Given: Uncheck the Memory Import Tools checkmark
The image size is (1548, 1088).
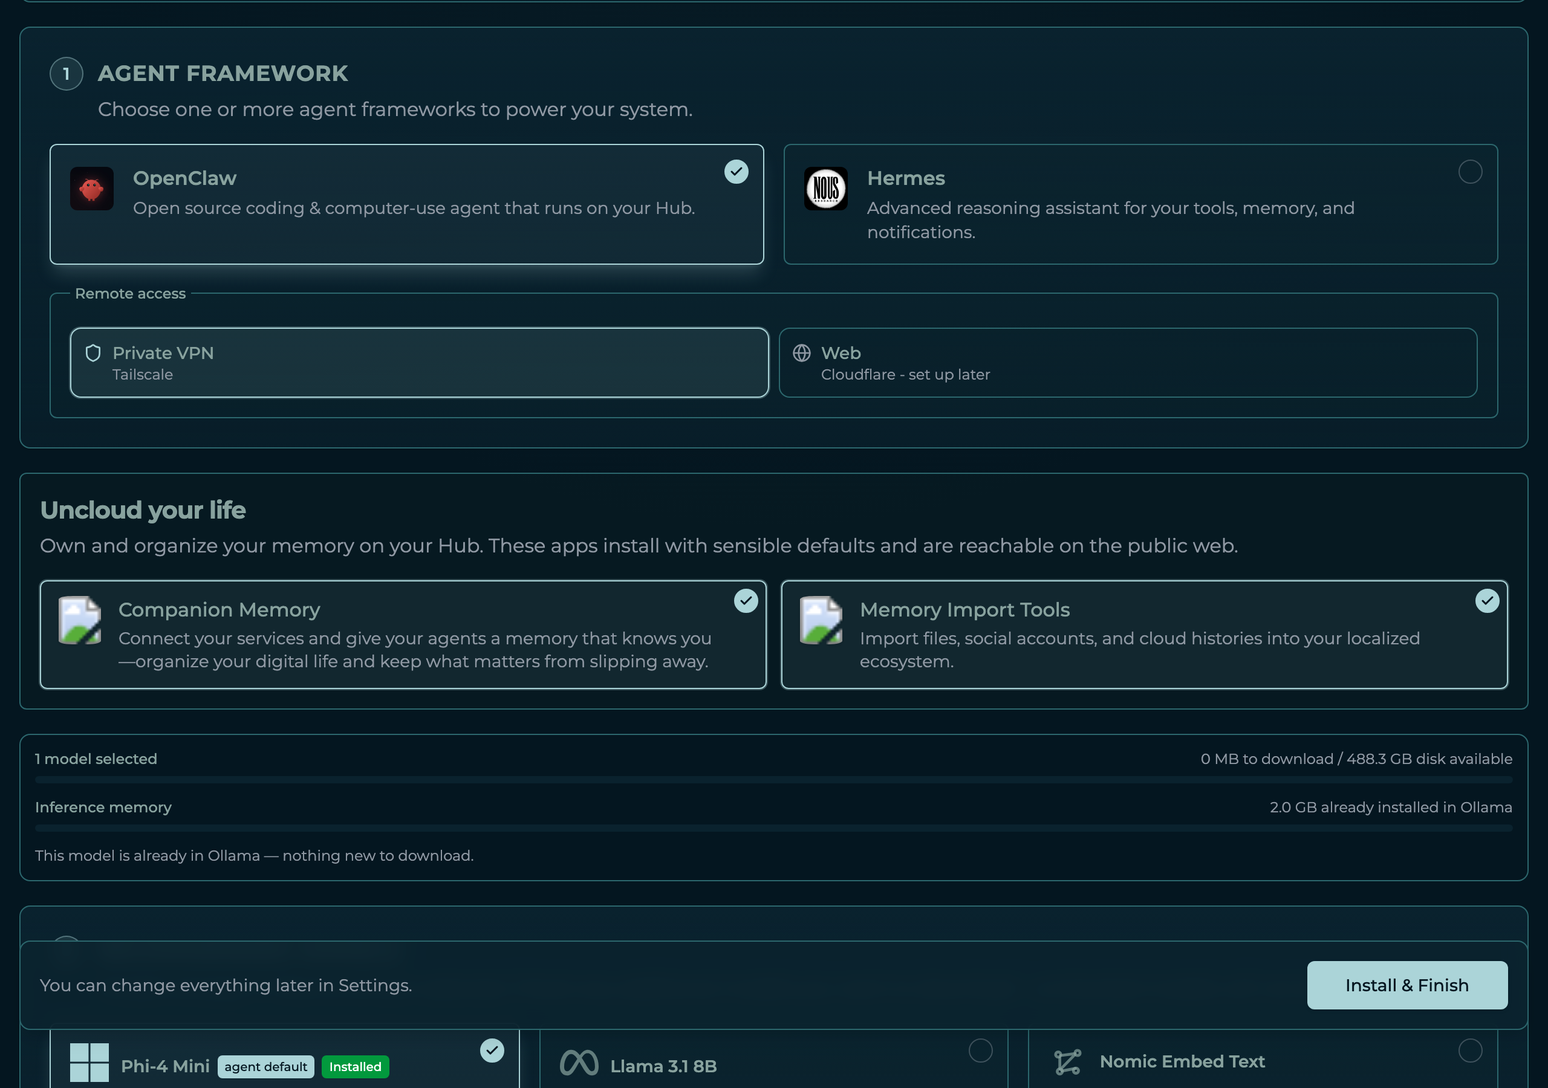Looking at the screenshot, I should click(1488, 601).
